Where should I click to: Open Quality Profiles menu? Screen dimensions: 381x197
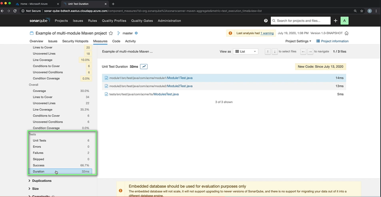[114, 21]
